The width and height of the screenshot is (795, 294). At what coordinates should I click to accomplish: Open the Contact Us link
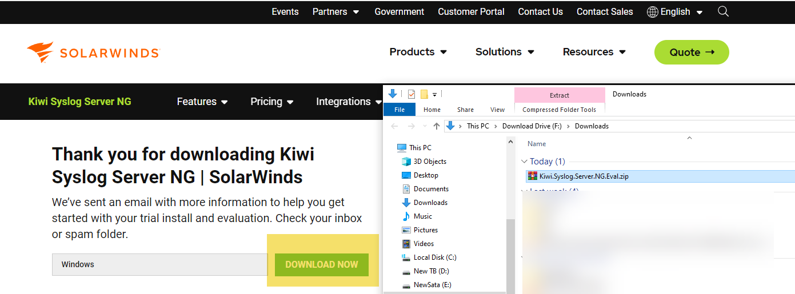540,11
